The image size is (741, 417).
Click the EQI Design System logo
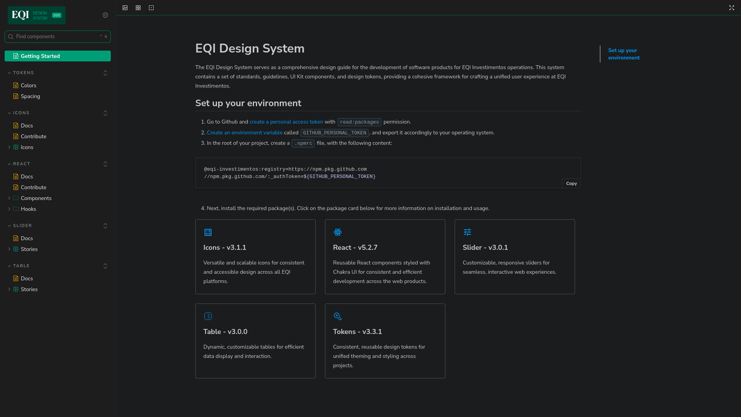point(36,15)
